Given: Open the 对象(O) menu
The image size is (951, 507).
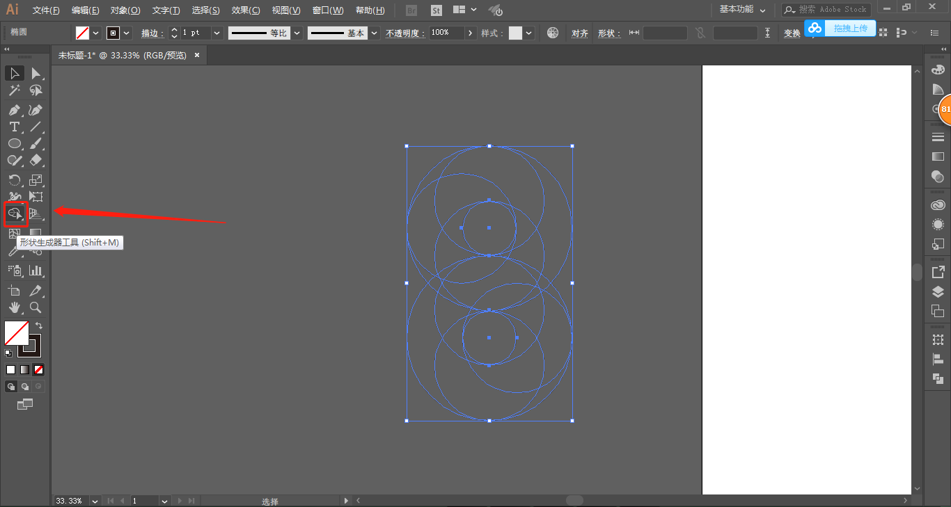Looking at the screenshot, I should pos(125,10).
